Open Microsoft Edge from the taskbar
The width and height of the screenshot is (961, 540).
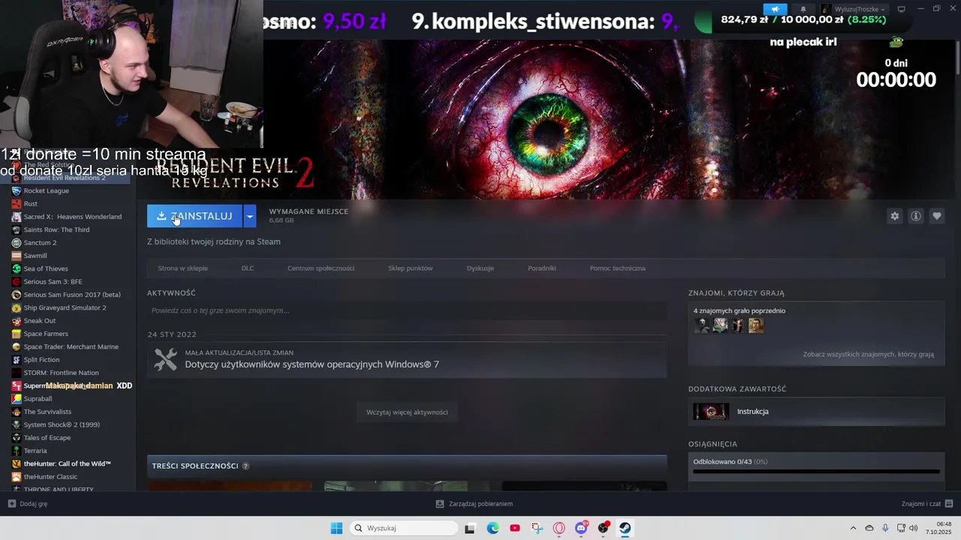click(x=493, y=528)
